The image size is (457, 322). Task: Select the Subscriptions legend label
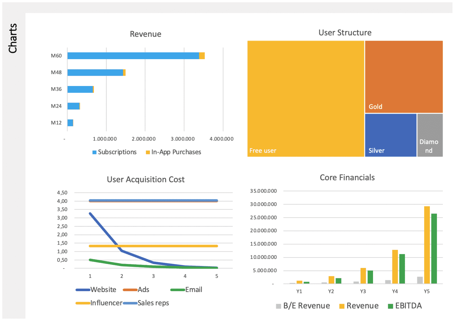coord(117,152)
